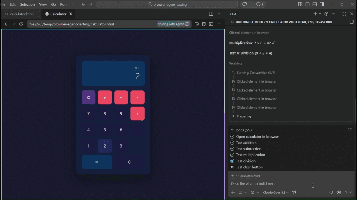Go back in the browser preview
Viewport: 357px width, 200px height.
tap(6, 24)
